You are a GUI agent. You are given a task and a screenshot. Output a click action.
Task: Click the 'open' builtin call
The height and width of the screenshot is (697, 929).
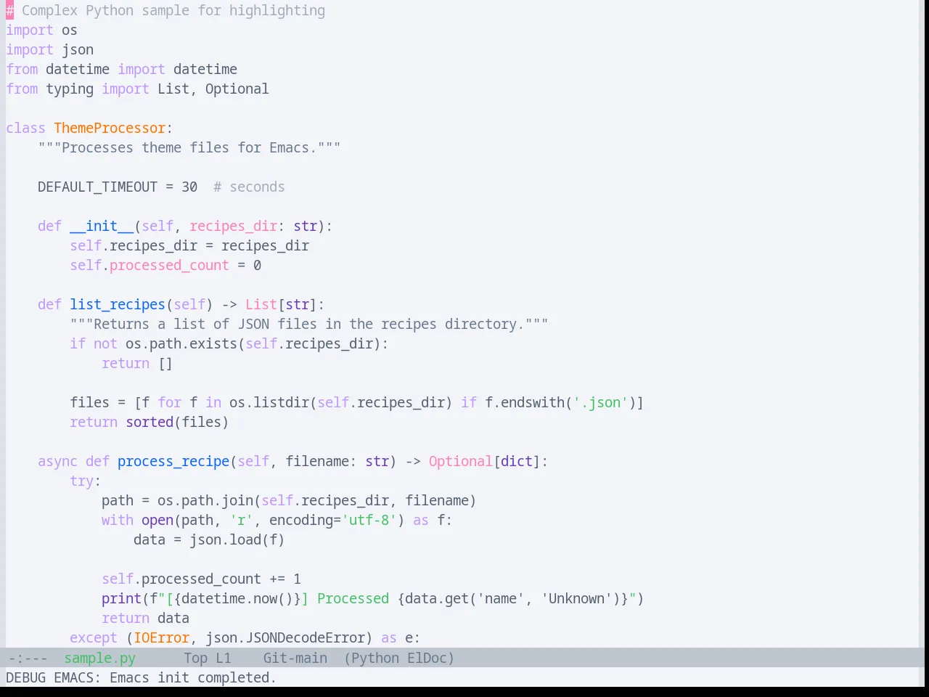(157, 520)
